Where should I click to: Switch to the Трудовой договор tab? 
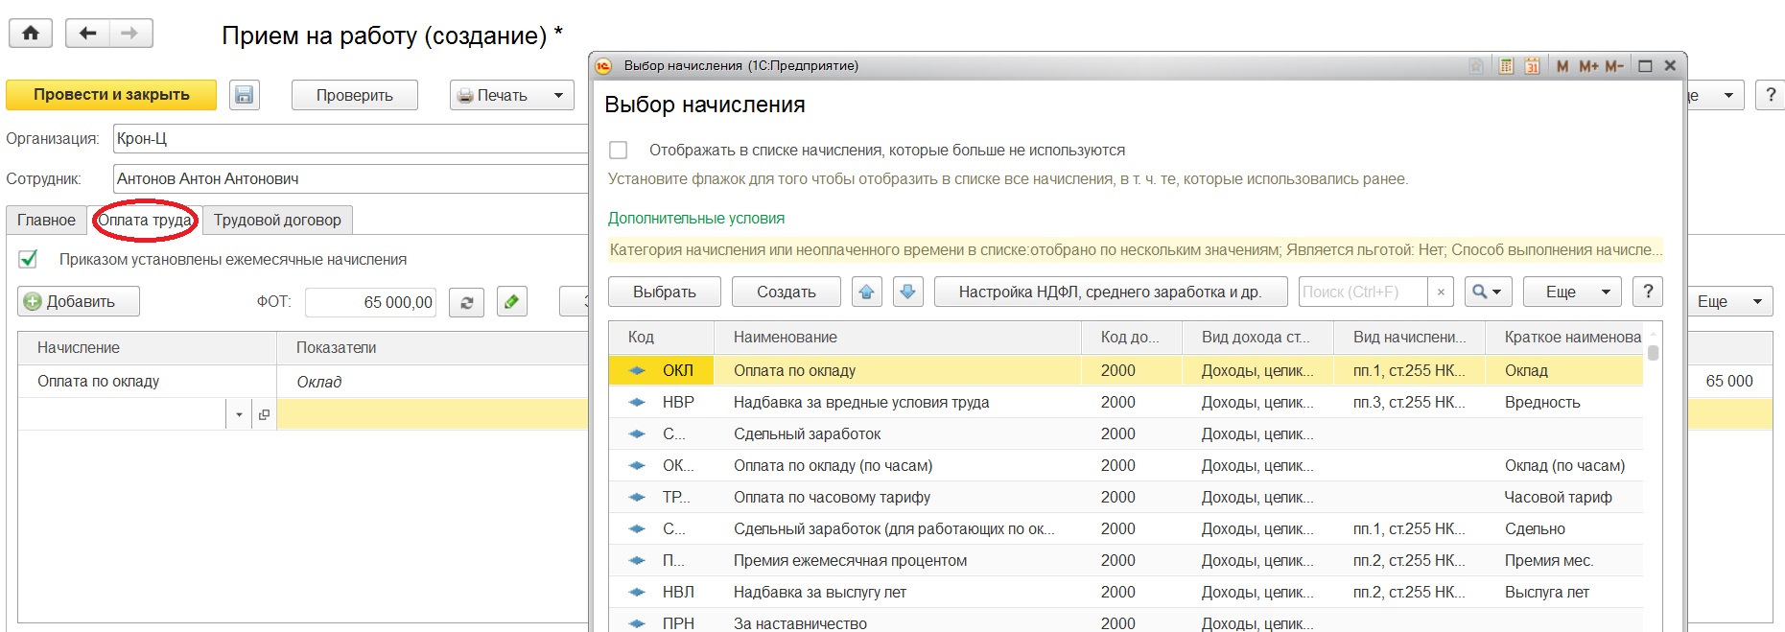[x=277, y=220]
